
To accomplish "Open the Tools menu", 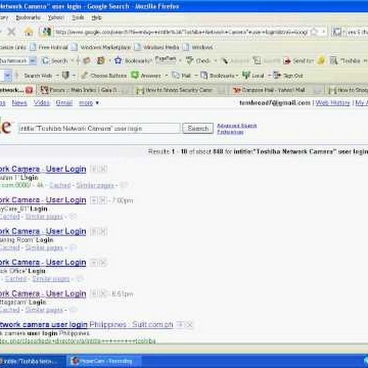I will [x=78, y=18].
